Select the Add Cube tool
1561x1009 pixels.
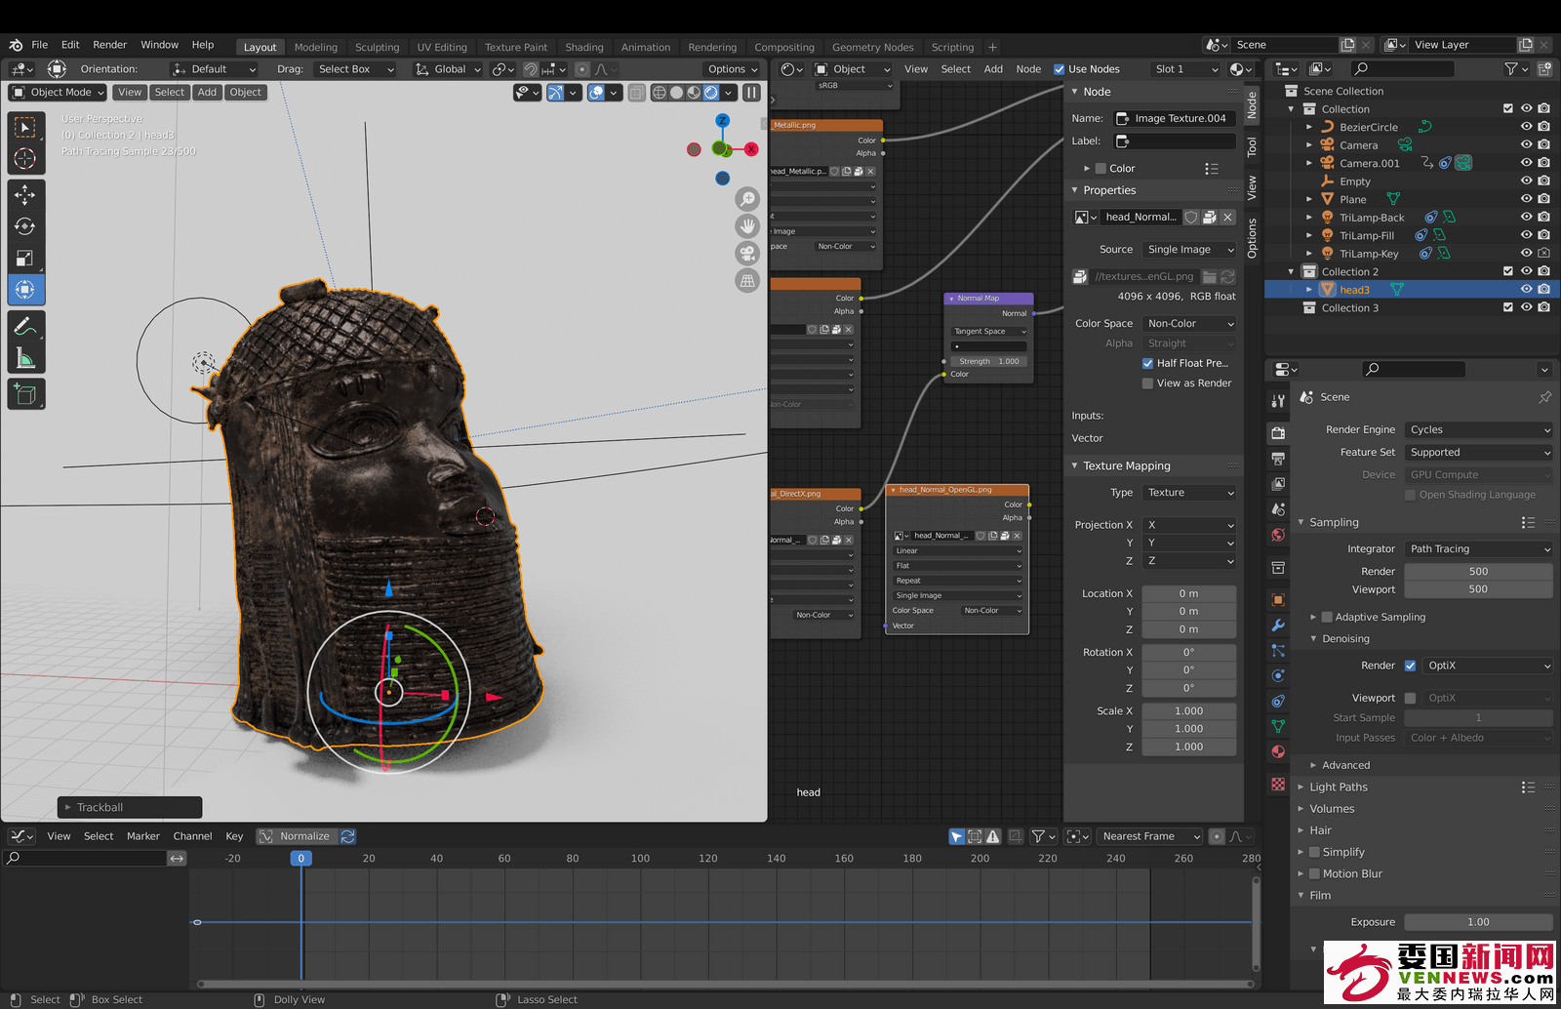(25, 394)
